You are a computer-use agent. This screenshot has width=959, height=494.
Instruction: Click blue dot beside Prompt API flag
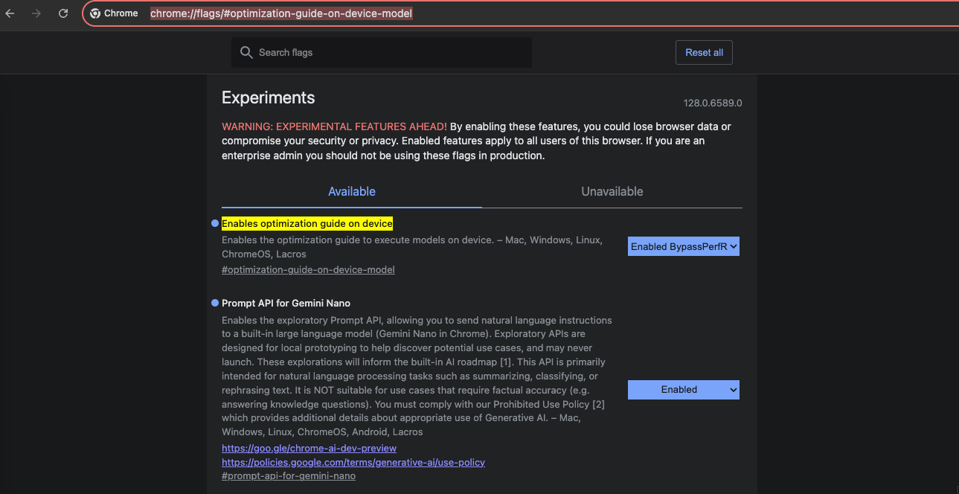(215, 303)
